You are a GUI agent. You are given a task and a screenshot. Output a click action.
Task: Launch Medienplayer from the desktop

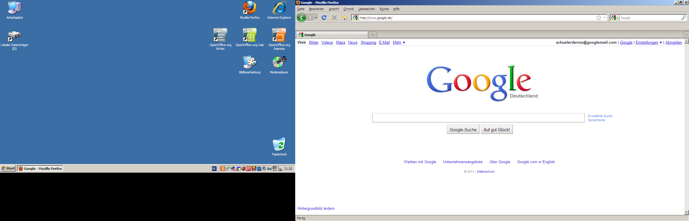point(279,62)
